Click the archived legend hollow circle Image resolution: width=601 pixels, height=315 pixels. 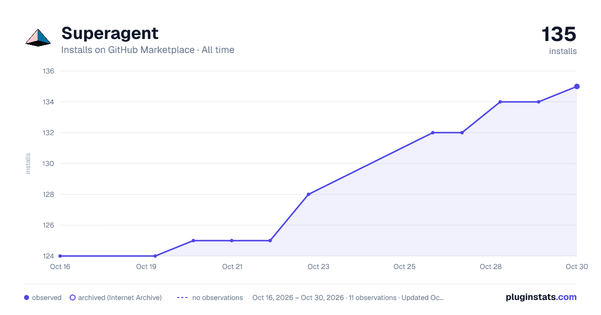tap(73, 297)
